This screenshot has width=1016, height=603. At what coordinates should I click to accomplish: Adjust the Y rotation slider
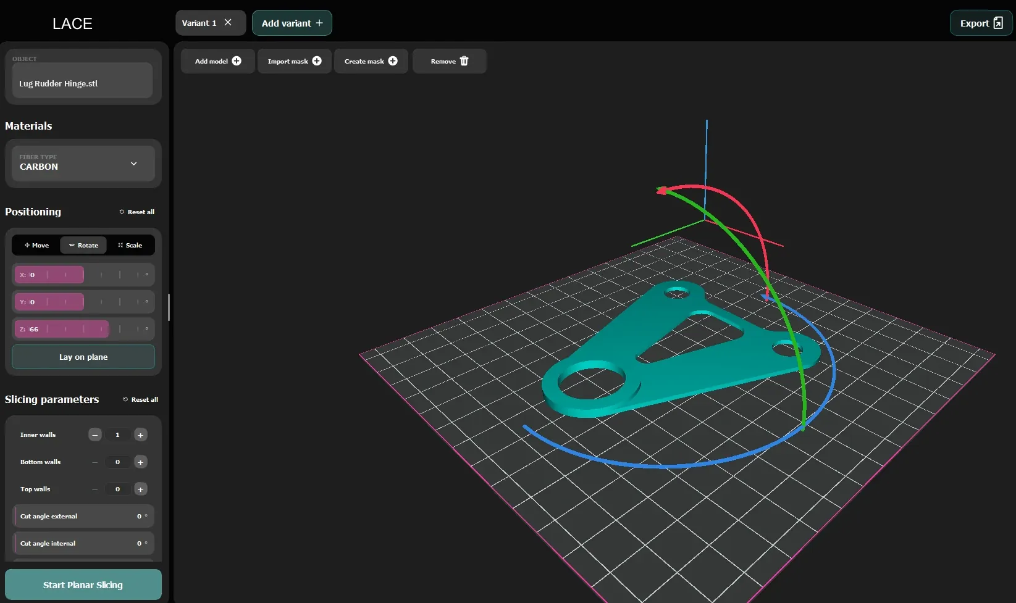(83, 302)
